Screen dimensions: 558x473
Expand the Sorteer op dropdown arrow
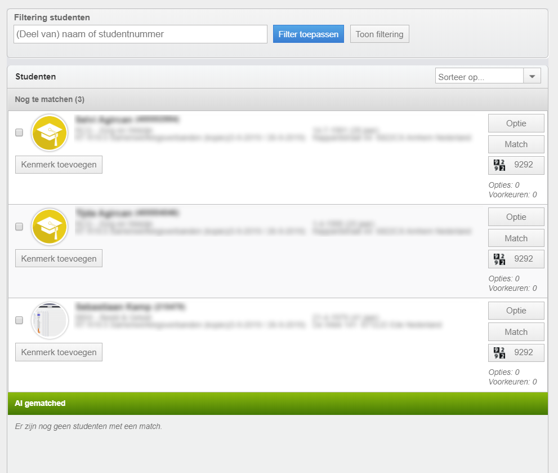pos(532,76)
